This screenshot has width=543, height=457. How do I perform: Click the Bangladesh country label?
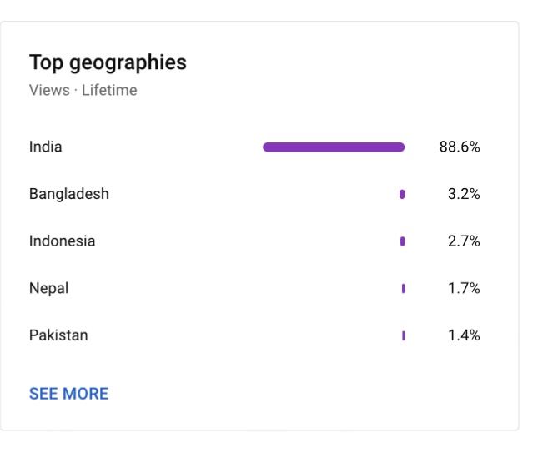[x=69, y=194]
